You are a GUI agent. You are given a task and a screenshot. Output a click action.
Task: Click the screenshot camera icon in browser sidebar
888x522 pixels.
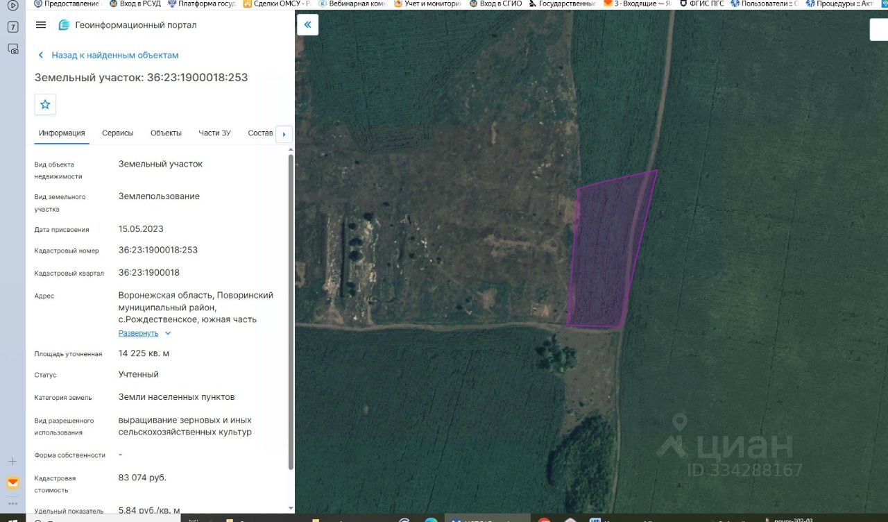click(x=12, y=49)
